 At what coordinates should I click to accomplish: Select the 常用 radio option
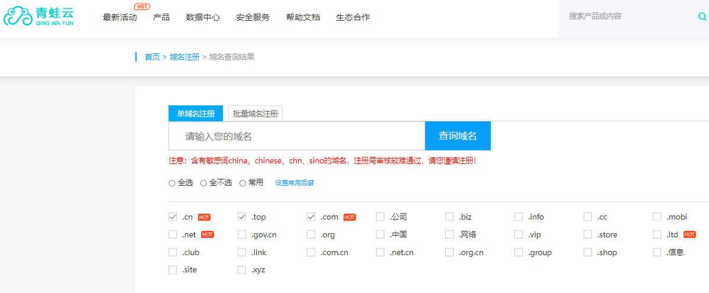pos(242,183)
